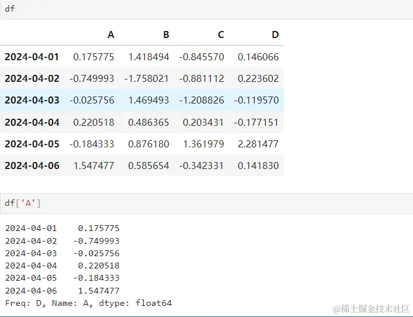Click table cell value 0.146066
This screenshot has width=413, height=317.
pyautogui.click(x=258, y=57)
